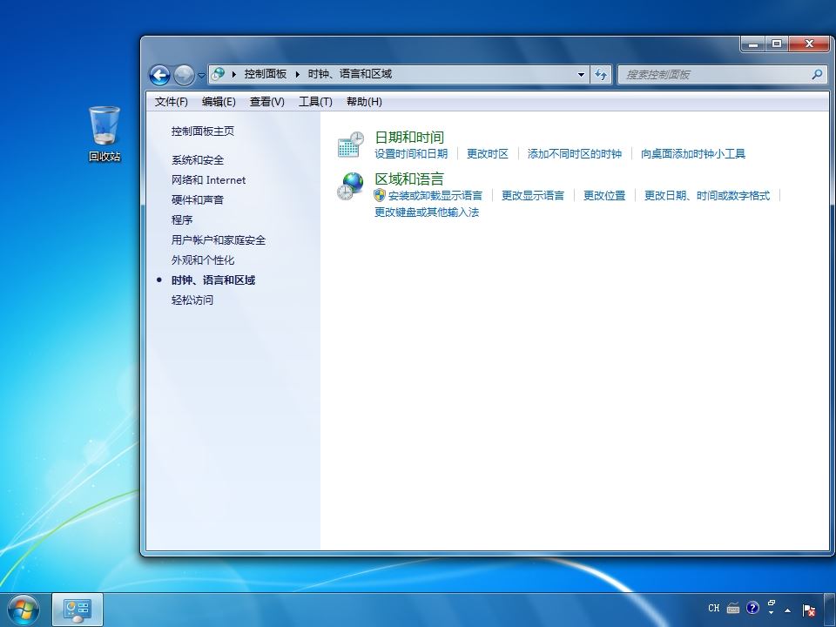This screenshot has height=627, width=836.
Task: Click the Windows Start orb
Action: tap(23, 610)
